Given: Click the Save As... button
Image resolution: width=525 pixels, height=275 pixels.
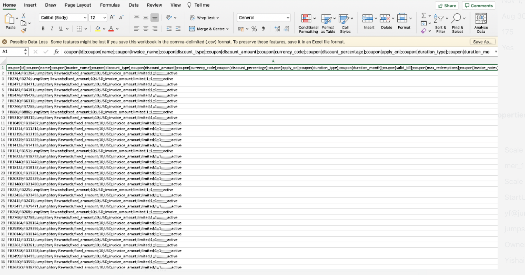Looking at the screenshot, I should pos(482,42).
